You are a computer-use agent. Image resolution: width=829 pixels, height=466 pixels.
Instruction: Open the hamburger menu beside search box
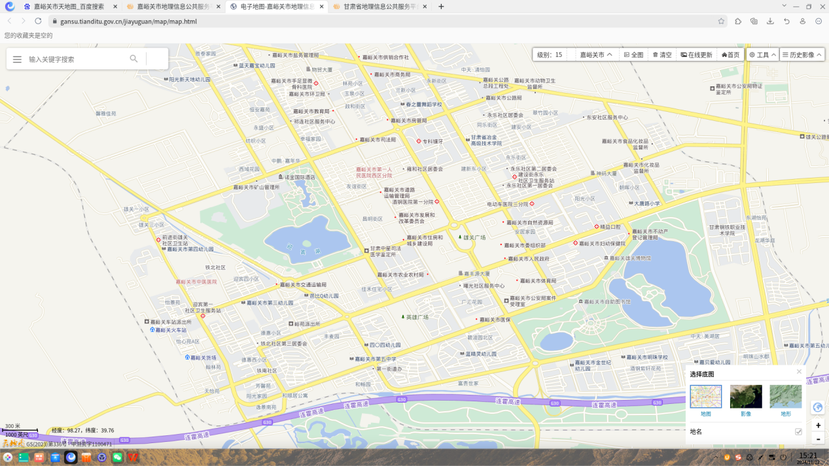pos(17,59)
